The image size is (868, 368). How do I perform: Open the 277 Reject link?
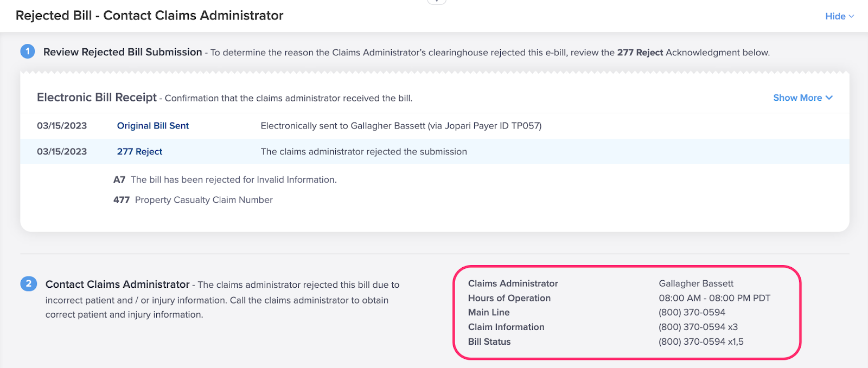pos(139,152)
